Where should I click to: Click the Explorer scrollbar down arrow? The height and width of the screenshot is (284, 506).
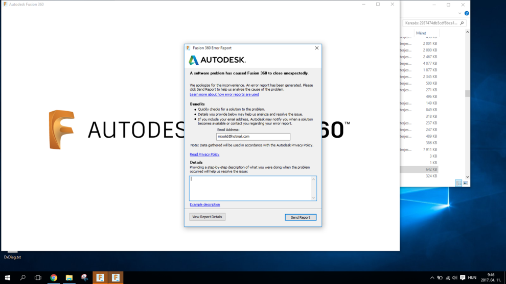467,177
